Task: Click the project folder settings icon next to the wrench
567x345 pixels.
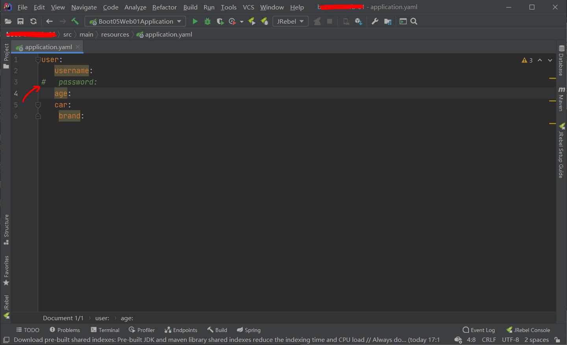Action: tap(388, 22)
